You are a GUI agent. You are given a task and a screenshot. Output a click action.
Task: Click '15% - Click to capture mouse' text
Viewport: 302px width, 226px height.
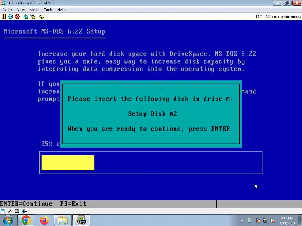[278, 17]
